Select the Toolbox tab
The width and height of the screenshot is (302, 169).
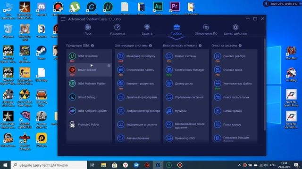tap(176, 30)
